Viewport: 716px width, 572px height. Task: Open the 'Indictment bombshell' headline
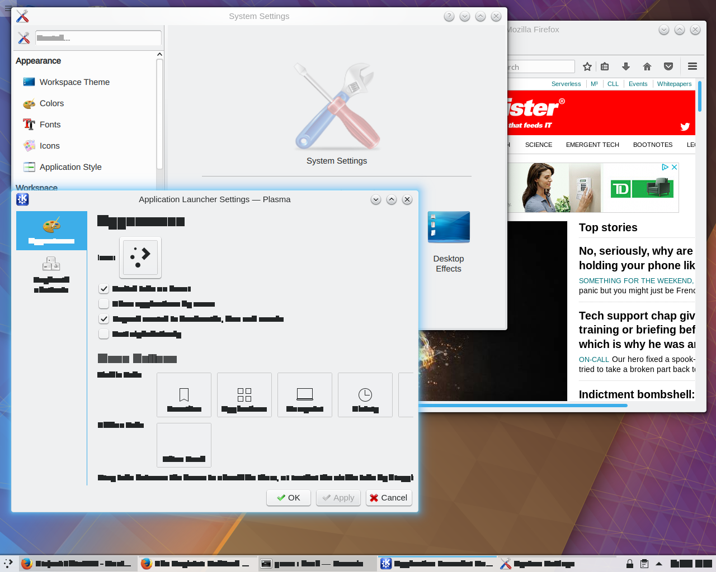[x=637, y=394]
